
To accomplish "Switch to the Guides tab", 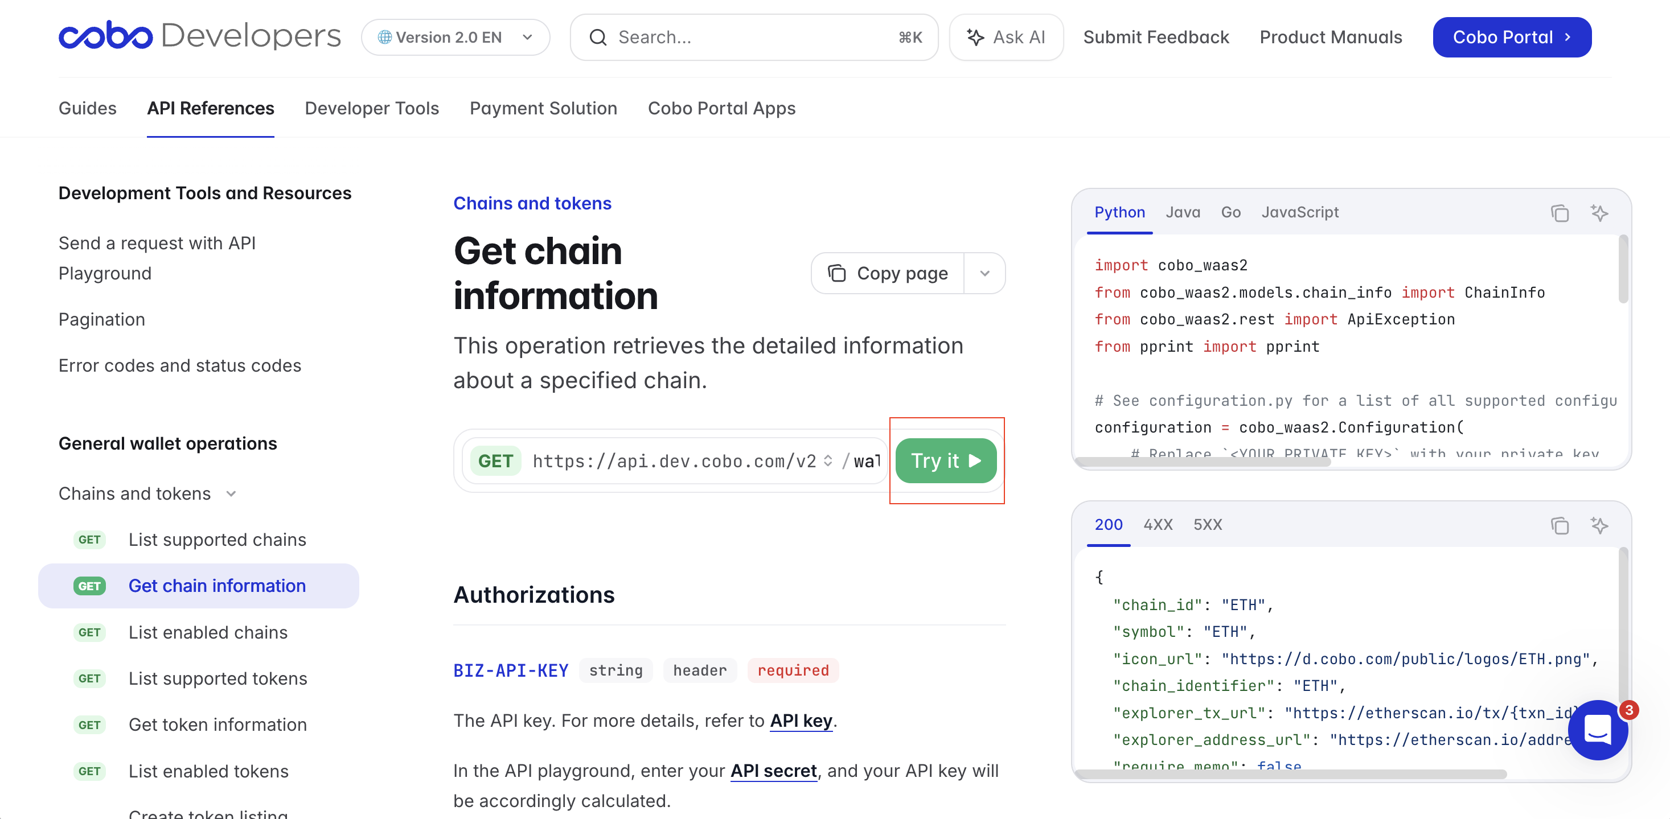I will point(87,108).
